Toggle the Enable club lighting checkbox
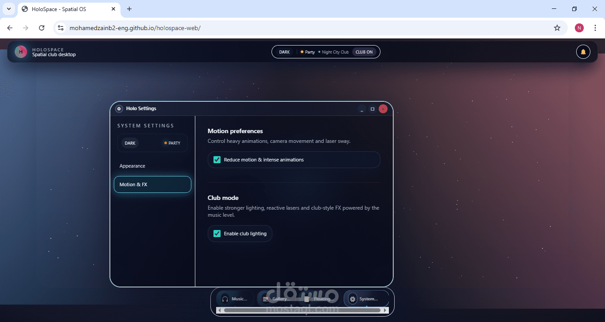 coord(217,233)
